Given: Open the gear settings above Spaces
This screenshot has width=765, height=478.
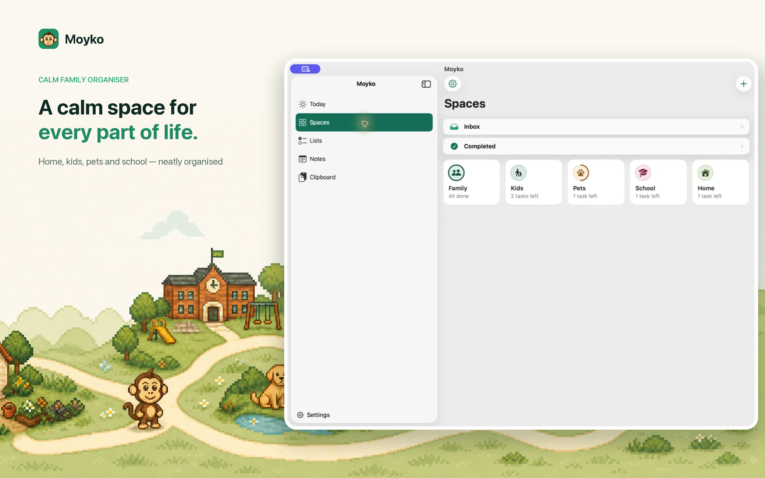Looking at the screenshot, I should [452, 84].
